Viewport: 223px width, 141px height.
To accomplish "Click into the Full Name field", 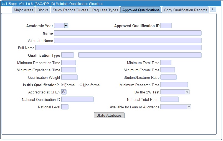I will [x=118, y=48].
